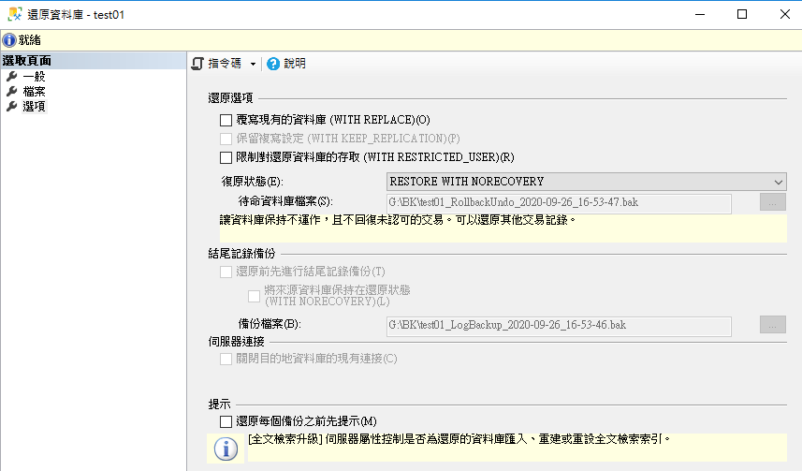This screenshot has width=802, height=471.
Task: Click browse button next to LogBackup file
Action: [x=772, y=325]
